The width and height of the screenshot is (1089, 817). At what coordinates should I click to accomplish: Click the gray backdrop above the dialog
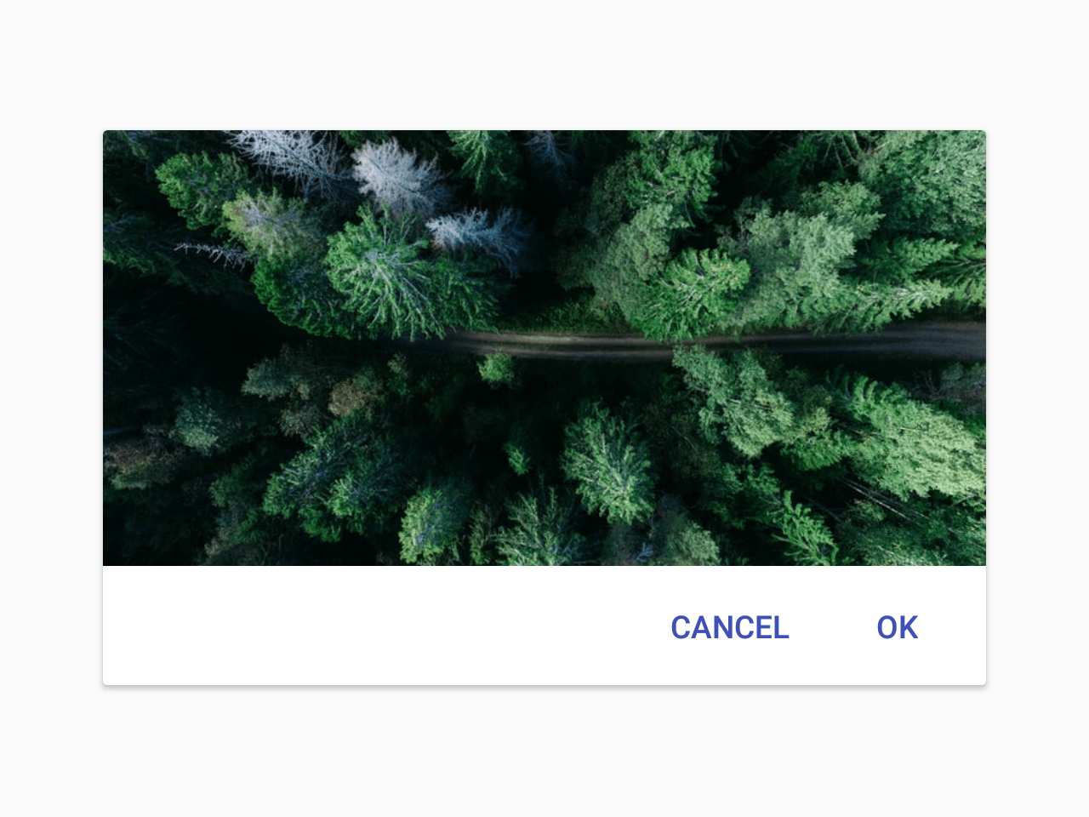(x=544, y=64)
